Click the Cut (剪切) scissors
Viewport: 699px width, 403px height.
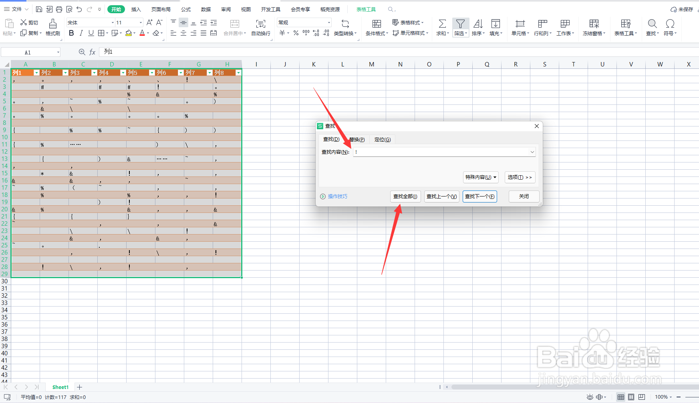pyautogui.click(x=24, y=22)
